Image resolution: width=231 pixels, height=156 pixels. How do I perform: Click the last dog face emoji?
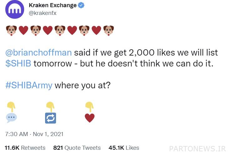109,31
